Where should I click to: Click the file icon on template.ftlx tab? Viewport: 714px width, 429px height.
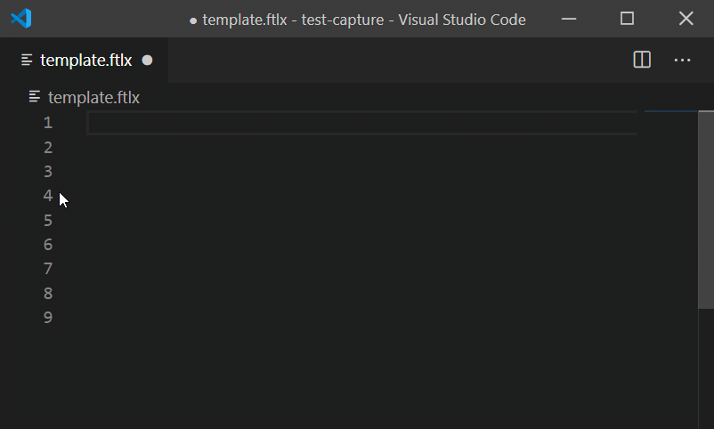click(27, 61)
